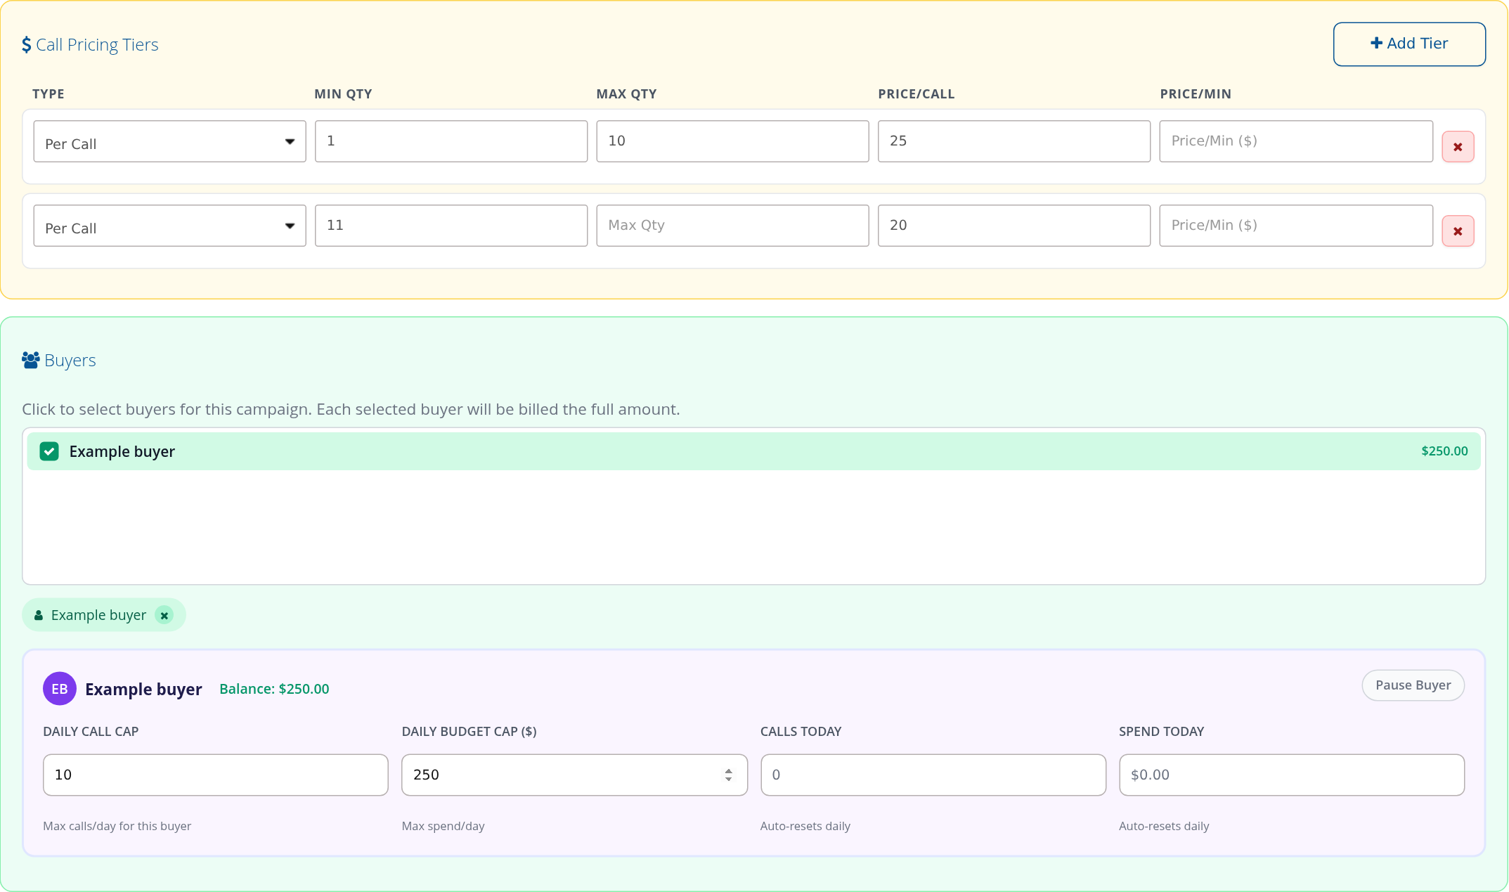
Task: Click the empty Max Qty field in second tier
Action: (x=732, y=226)
